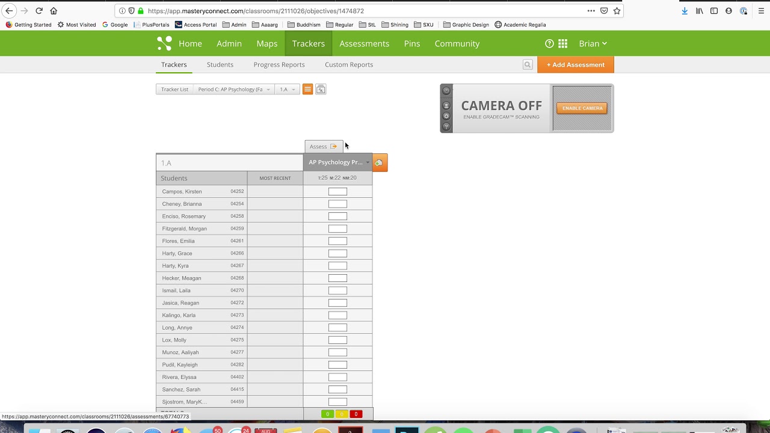Image resolution: width=770 pixels, height=433 pixels.
Task: Open the help question mark icon in header
Action: tap(549, 43)
